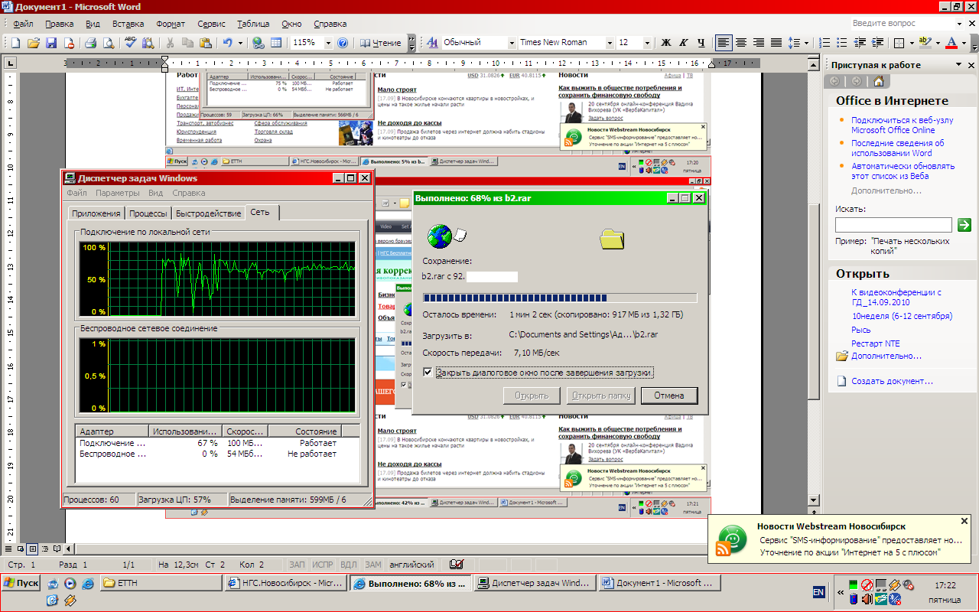
Task: Expand the 115% zoom level dropdown
Action: tap(328, 43)
